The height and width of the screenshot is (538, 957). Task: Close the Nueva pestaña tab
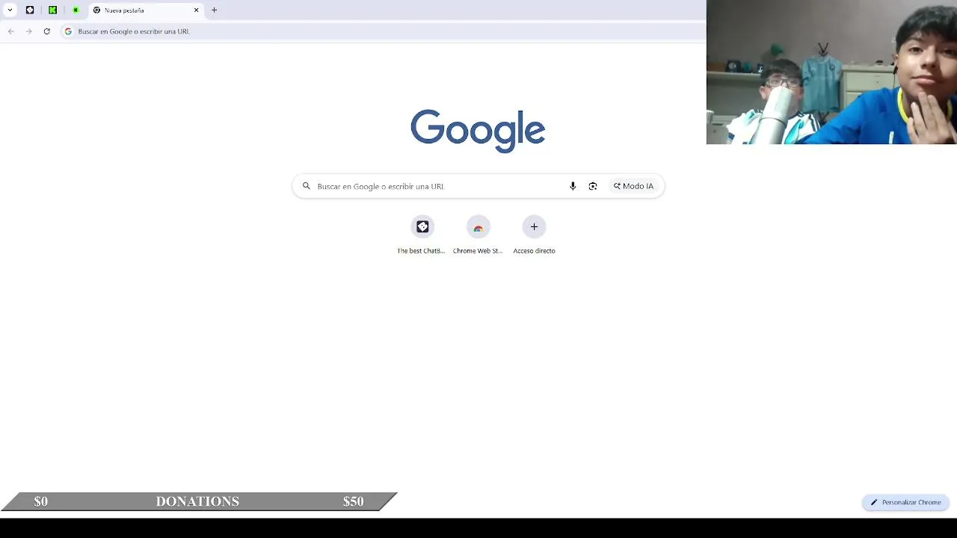[x=197, y=10]
